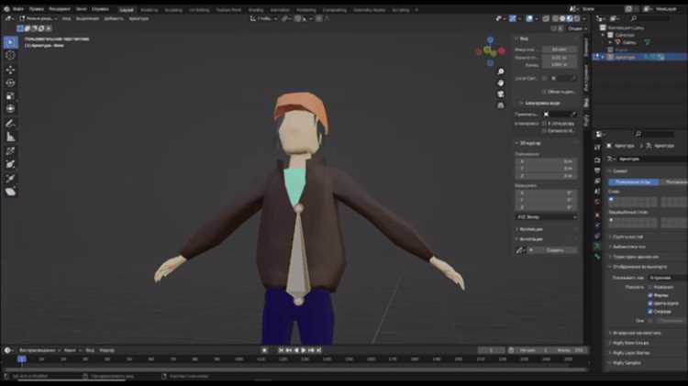Jump to the timeline's first frame
This screenshot has width=688, height=386.
click(x=281, y=350)
